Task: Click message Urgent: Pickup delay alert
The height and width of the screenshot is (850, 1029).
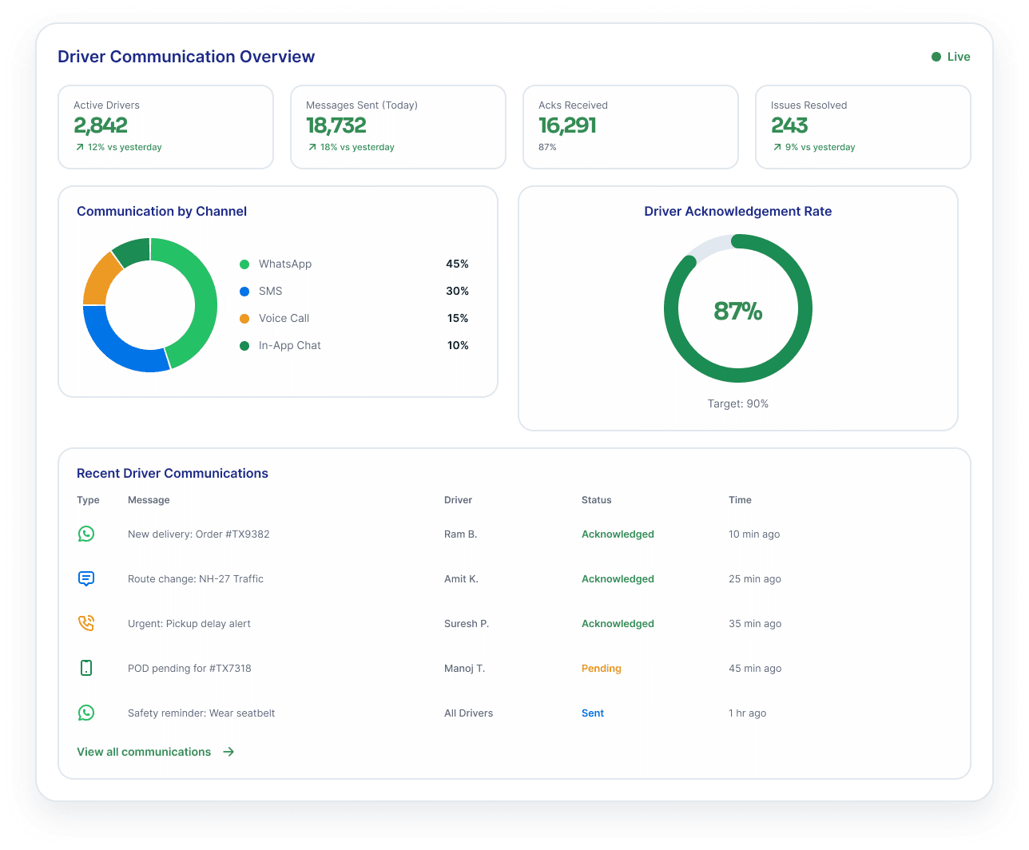Action: [x=189, y=623]
